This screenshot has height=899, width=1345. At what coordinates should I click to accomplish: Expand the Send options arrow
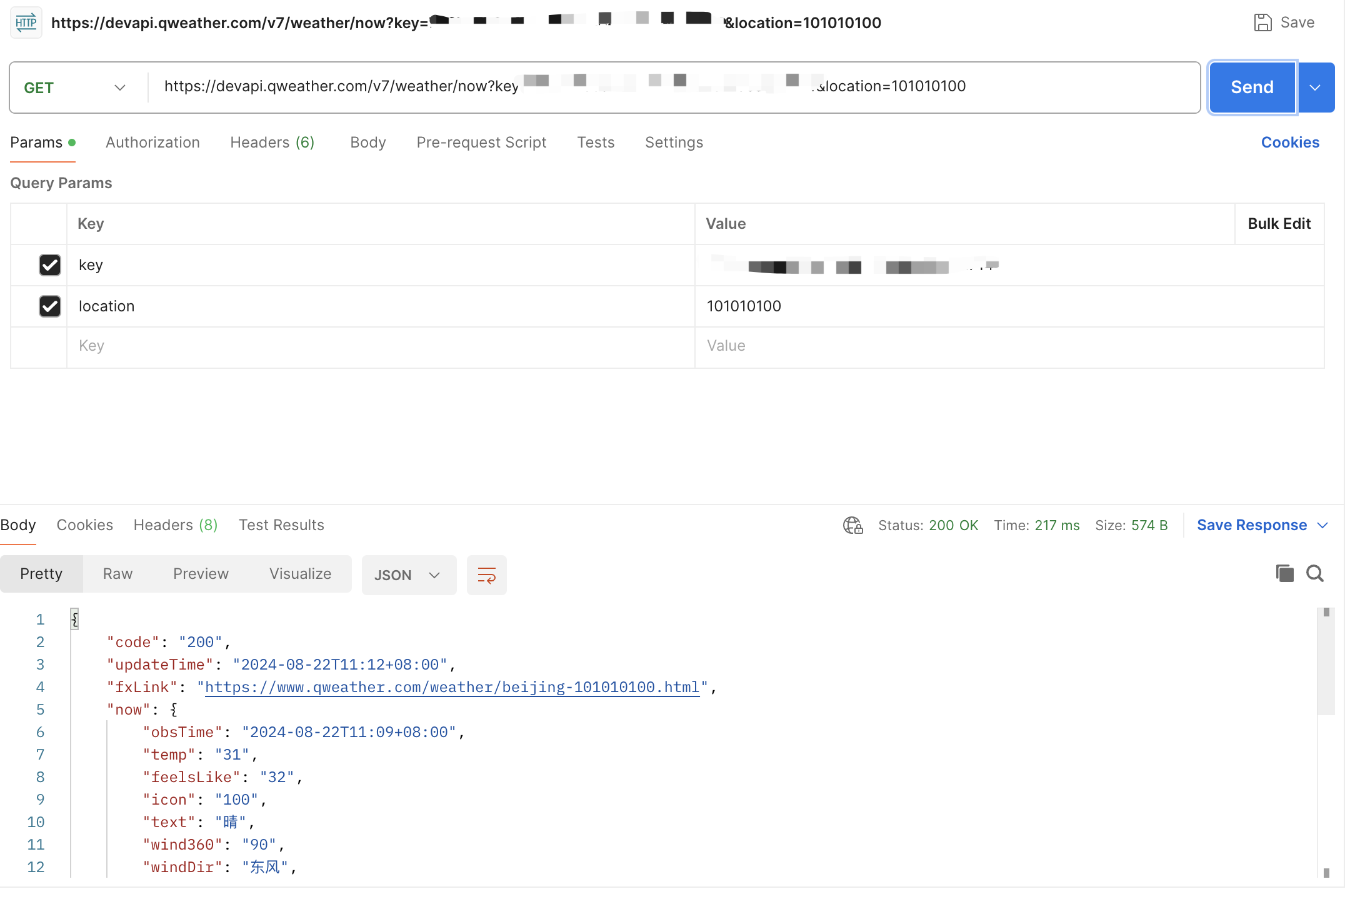tap(1315, 88)
